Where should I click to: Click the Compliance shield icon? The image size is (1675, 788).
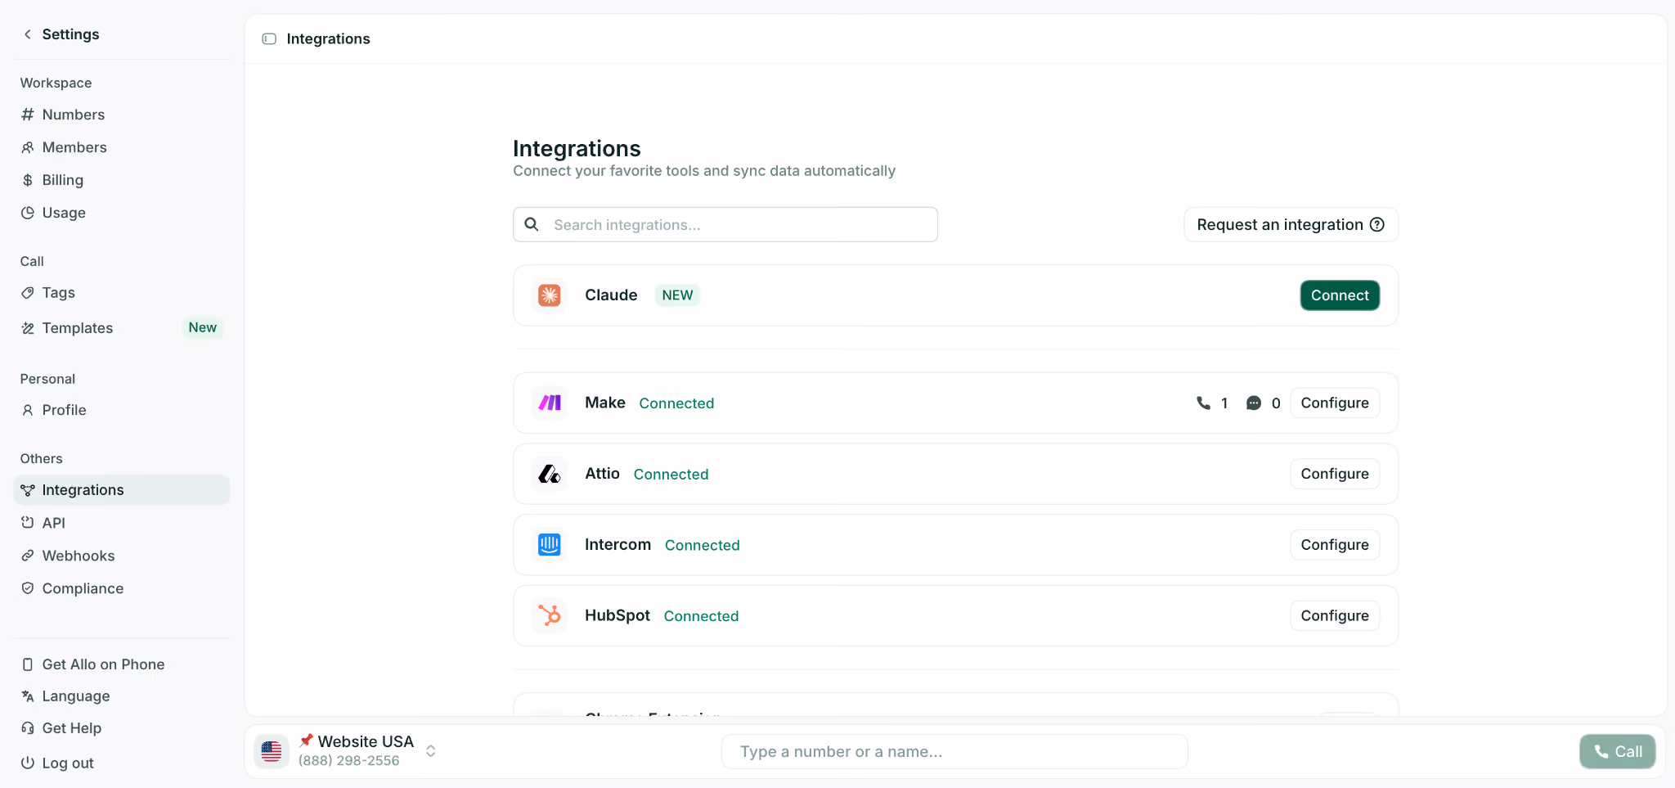(x=28, y=588)
